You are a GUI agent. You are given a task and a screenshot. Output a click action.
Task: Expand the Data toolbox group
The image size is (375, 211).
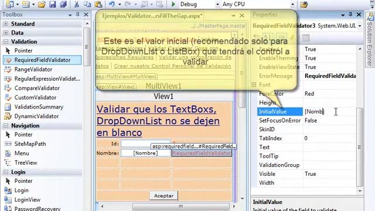(x=6, y=33)
